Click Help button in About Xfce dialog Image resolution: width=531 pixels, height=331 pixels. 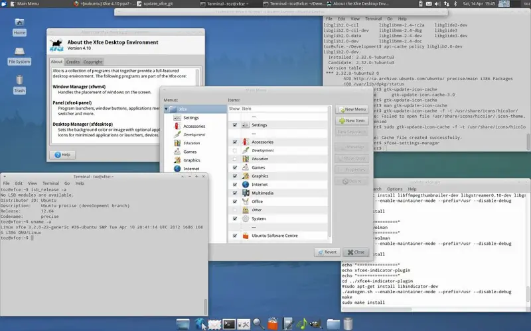[62, 155]
